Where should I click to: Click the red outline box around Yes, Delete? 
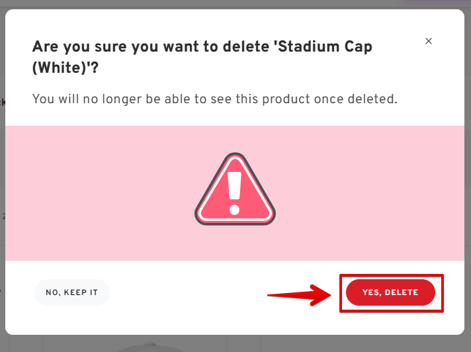click(442, 292)
